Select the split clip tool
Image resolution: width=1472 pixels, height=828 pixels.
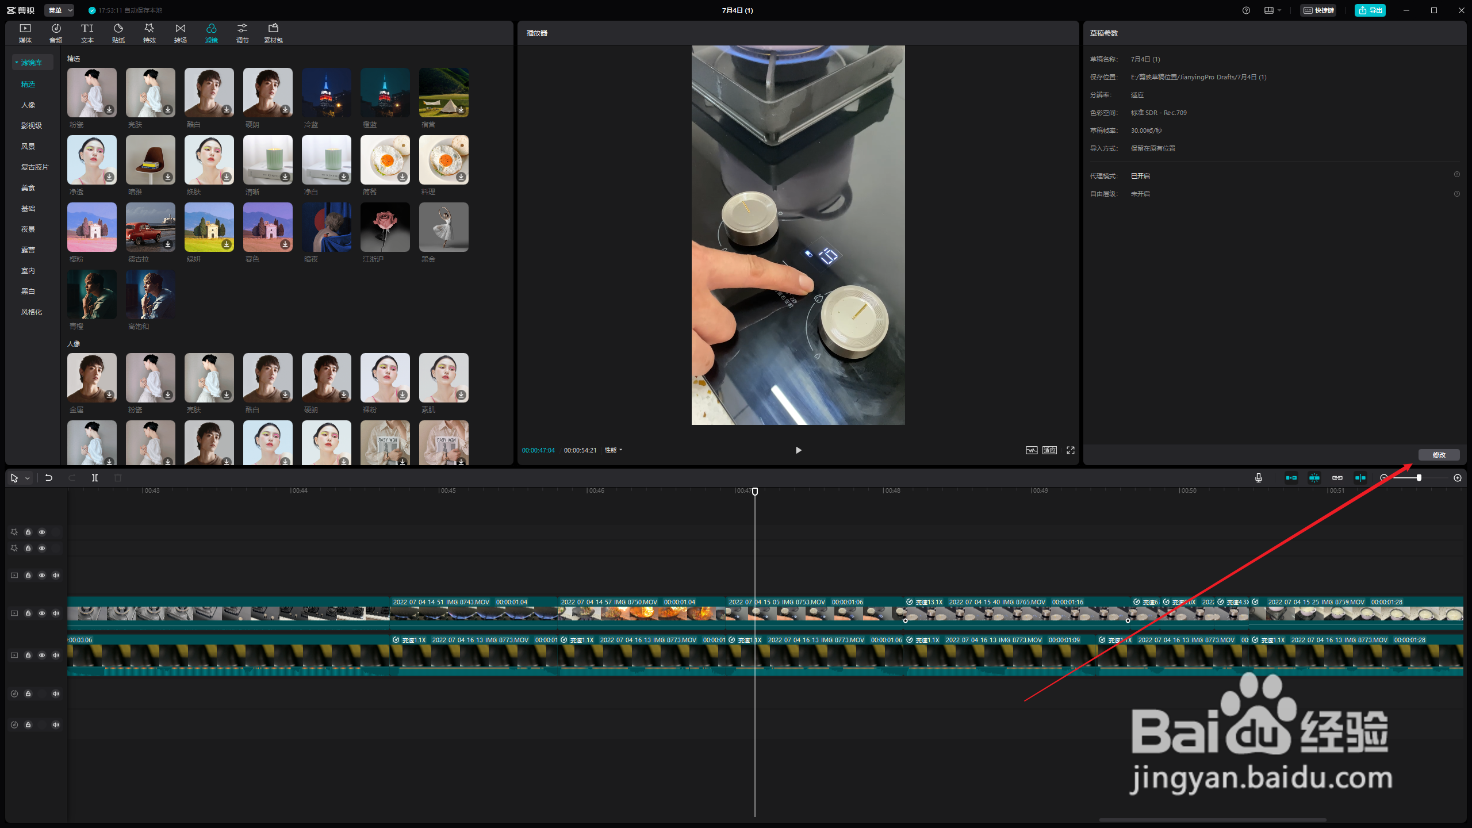[95, 478]
